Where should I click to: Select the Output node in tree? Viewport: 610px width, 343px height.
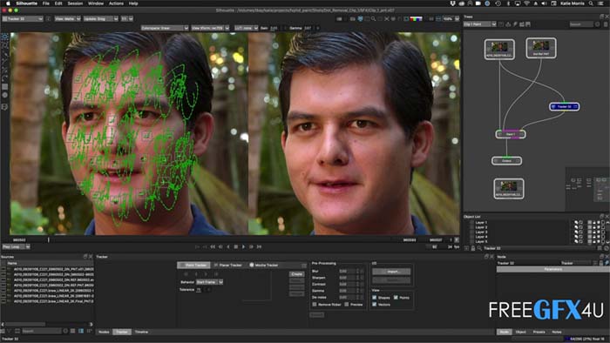pos(506,161)
